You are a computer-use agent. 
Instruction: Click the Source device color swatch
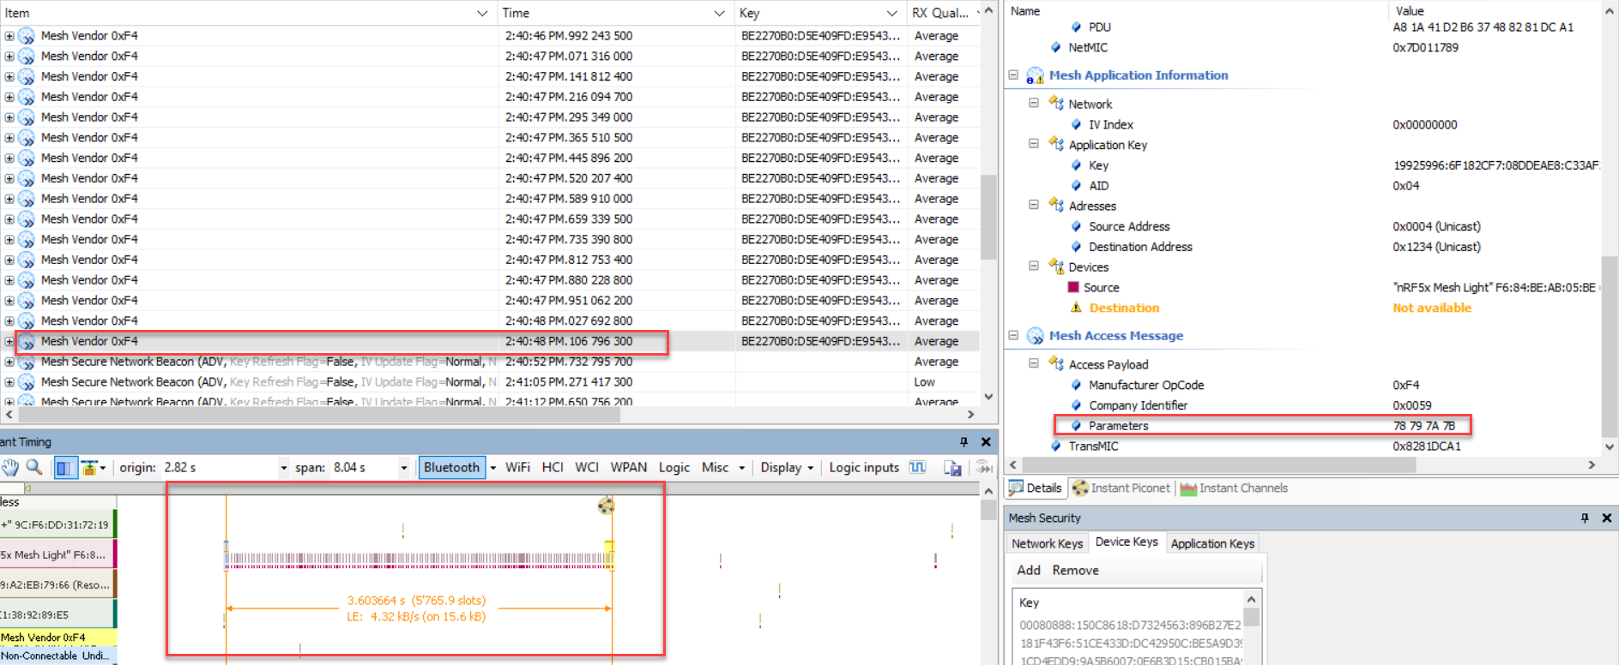(1073, 287)
